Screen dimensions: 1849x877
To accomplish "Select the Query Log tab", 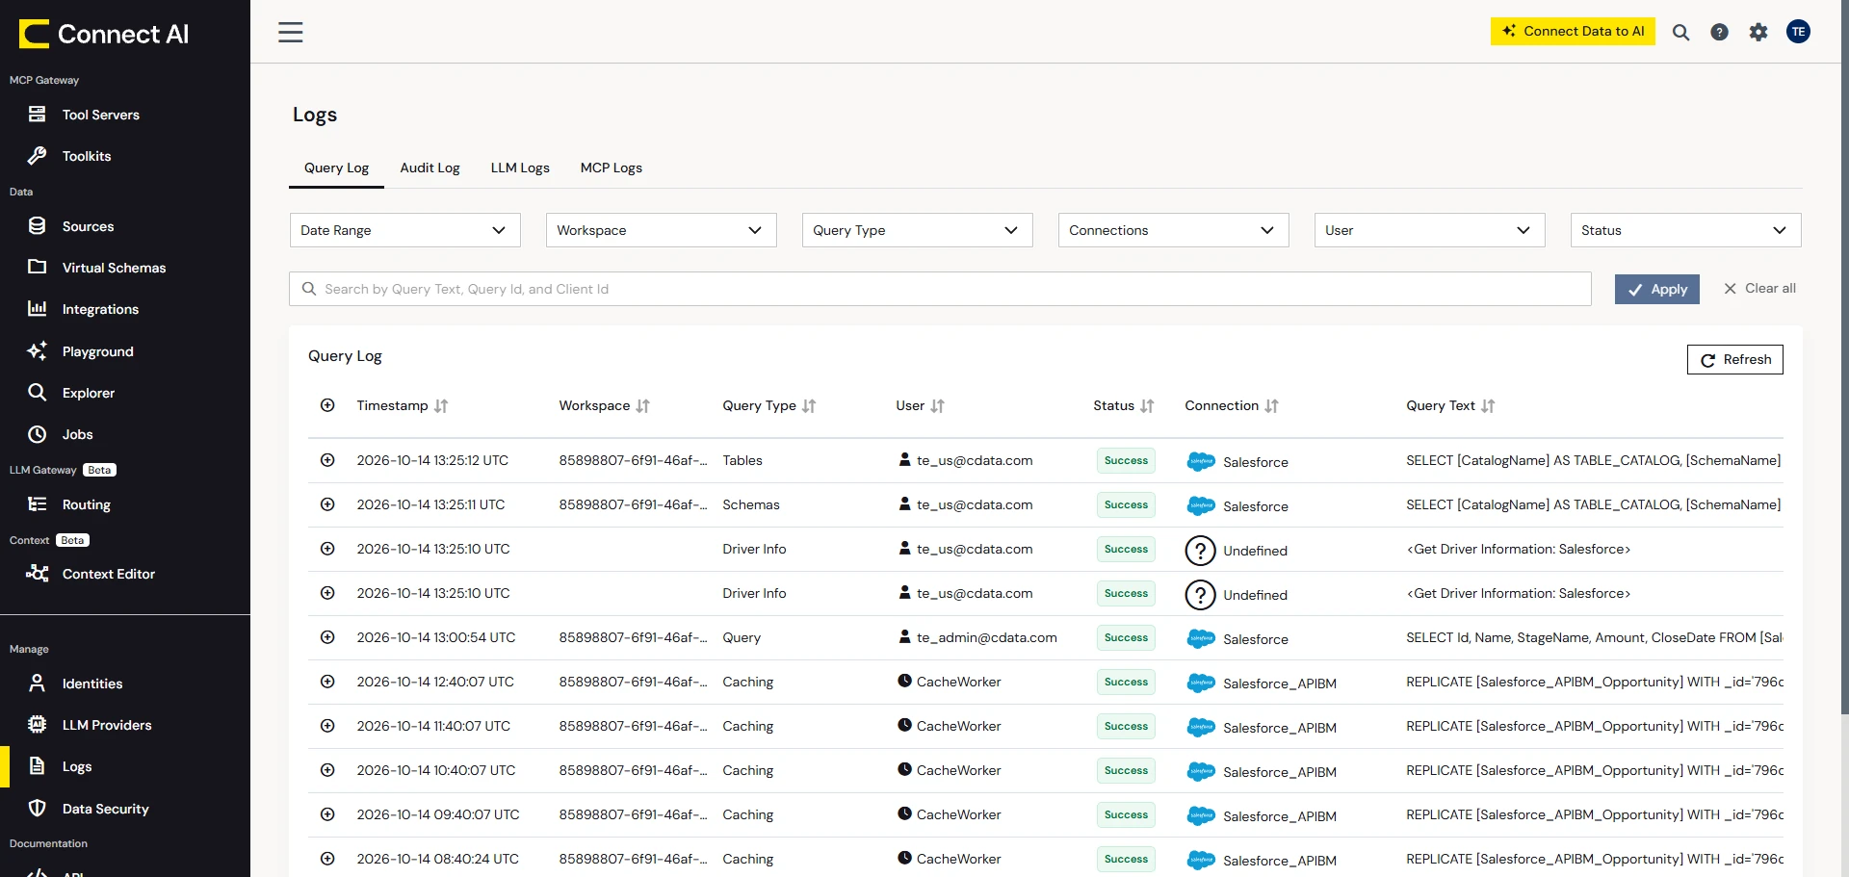I will (336, 168).
